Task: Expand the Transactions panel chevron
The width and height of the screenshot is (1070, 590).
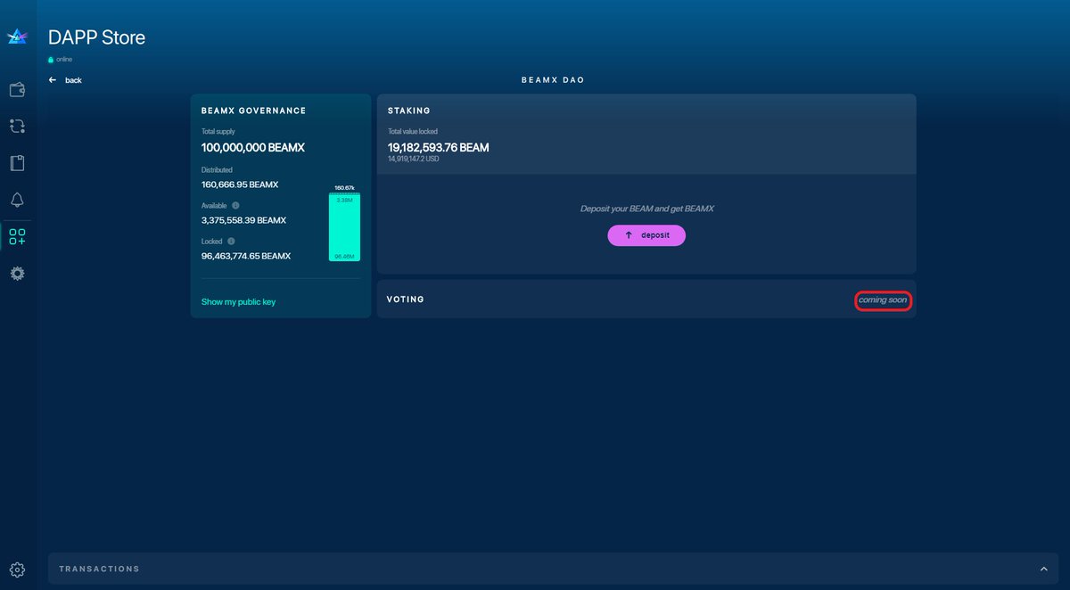Action: pyautogui.click(x=1043, y=569)
